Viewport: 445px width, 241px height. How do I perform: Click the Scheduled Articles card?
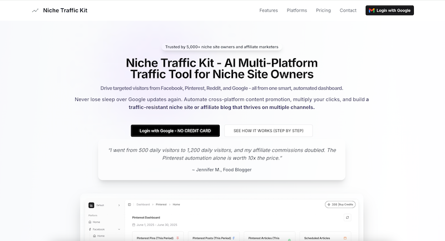coord(325,237)
